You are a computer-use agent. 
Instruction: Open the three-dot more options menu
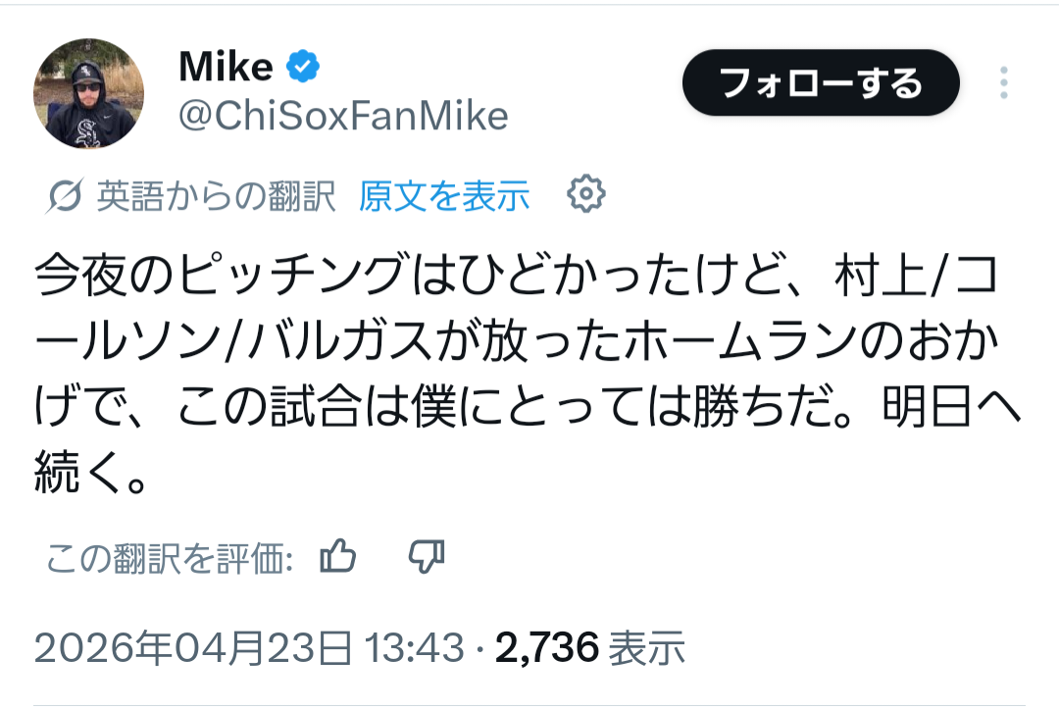coord(1003,83)
